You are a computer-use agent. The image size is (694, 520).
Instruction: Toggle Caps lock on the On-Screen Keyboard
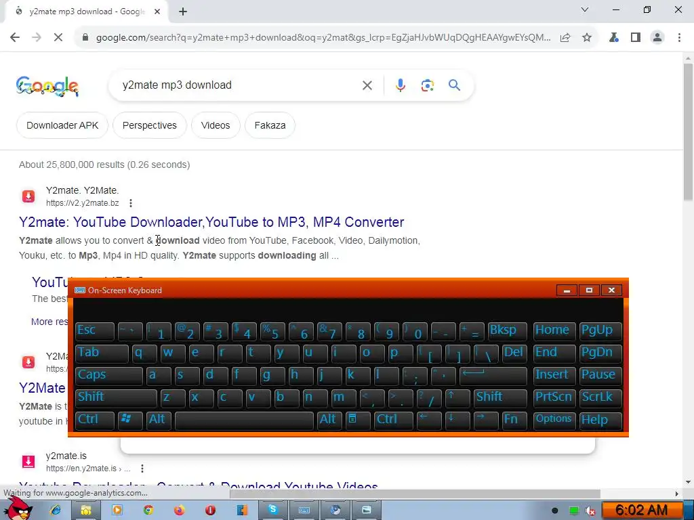[109, 375]
